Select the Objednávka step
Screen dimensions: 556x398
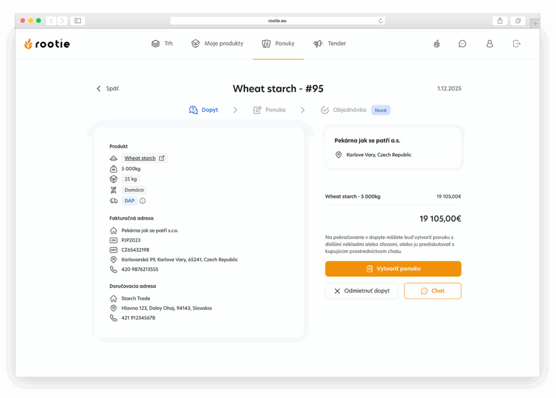tap(344, 110)
